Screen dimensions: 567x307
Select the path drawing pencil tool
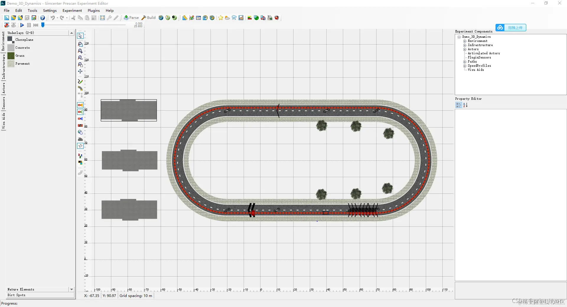[80, 81]
